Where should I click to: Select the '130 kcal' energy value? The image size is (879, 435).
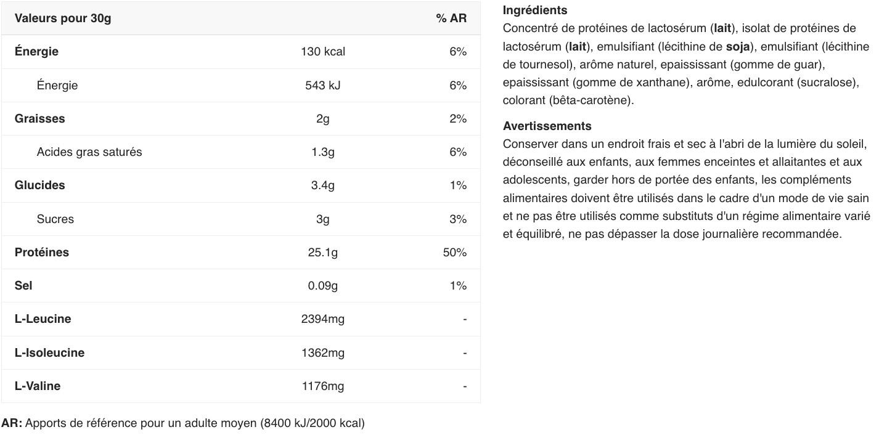point(323,52)
